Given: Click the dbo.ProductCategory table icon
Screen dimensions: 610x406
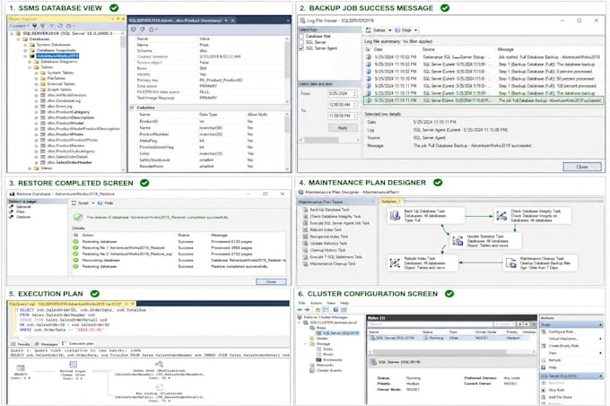Looking at the screenshot, I should 43,112.
